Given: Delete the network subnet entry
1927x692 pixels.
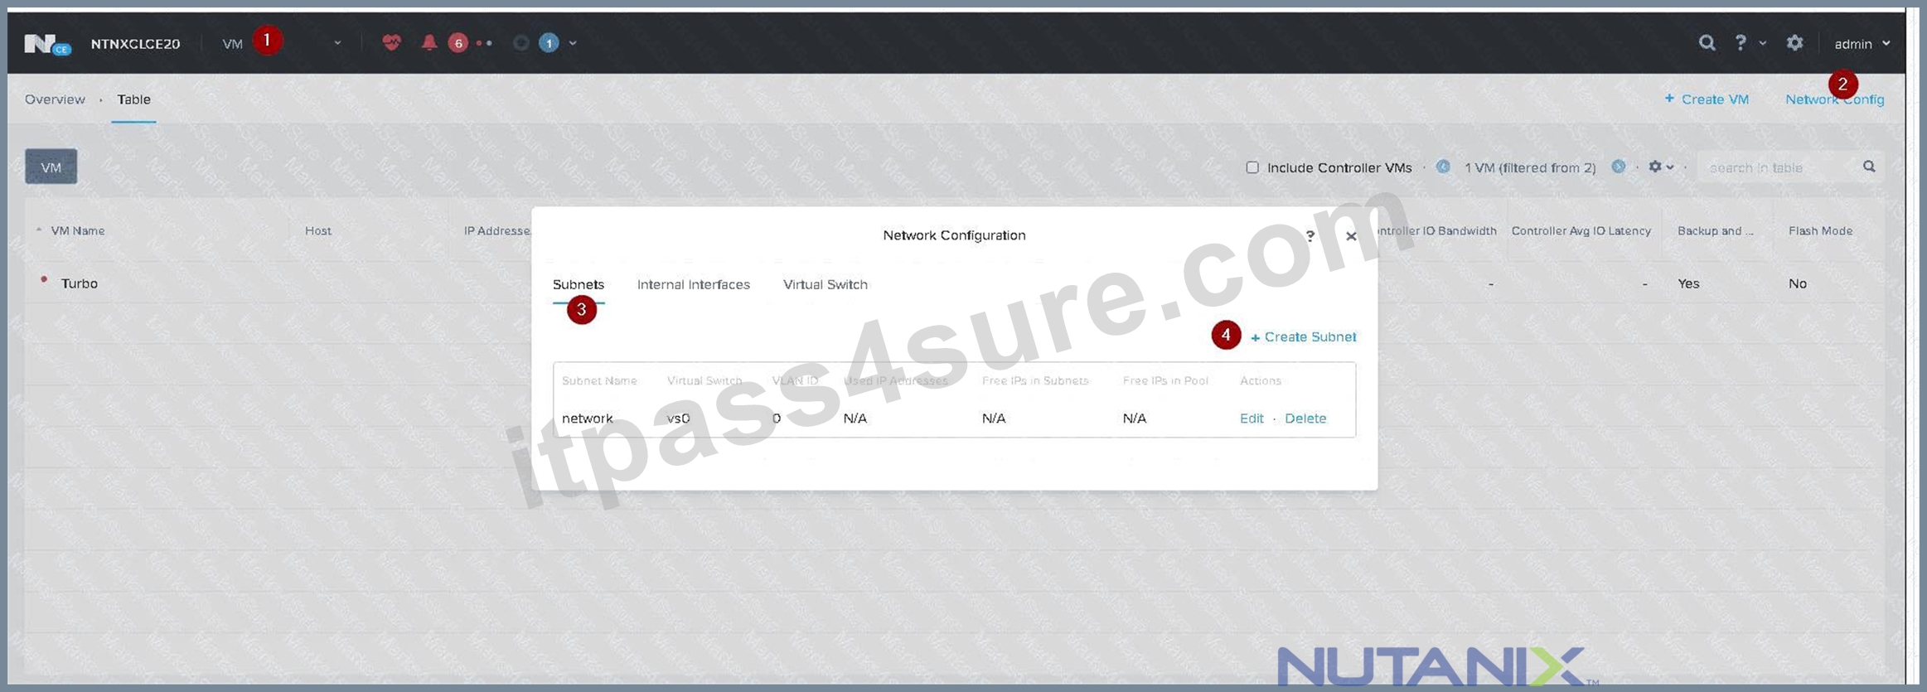Looking at the screenshot, I should point(1305,419).
